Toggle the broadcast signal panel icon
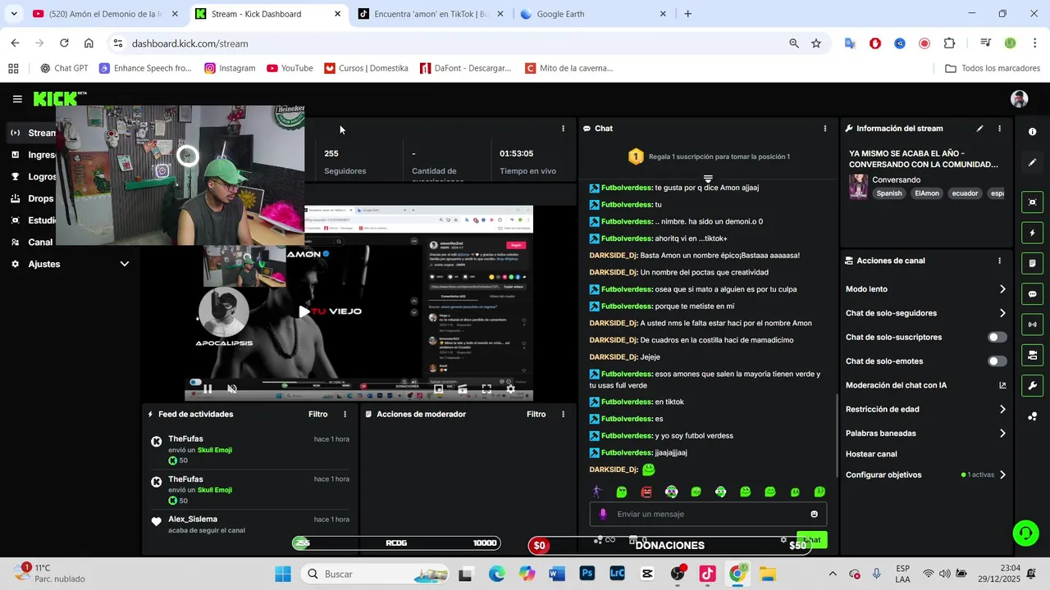1050x590 pixels. click(x=1033, y=324)
